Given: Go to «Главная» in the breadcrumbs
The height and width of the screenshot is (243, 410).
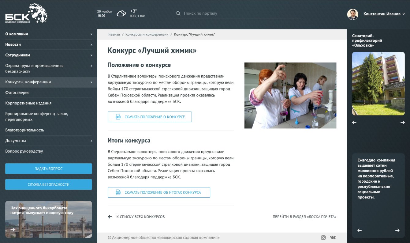Looking at the screenshot, I should 114,34.
